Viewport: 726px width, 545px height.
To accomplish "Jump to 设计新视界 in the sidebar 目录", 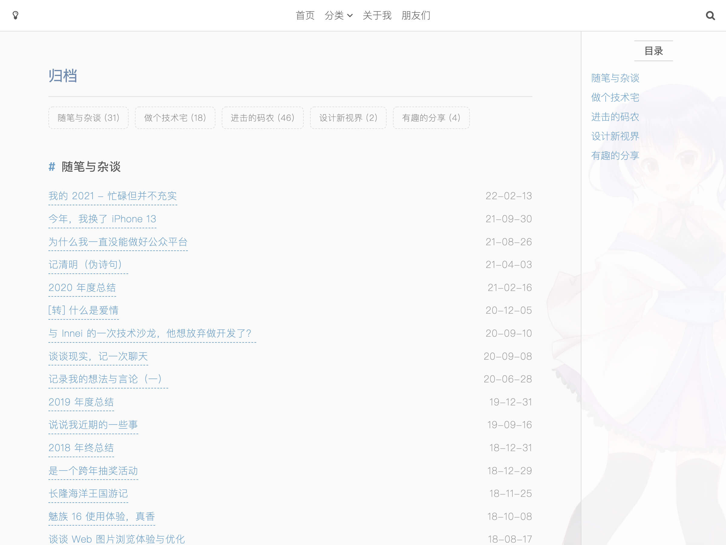I will [615, 136].
